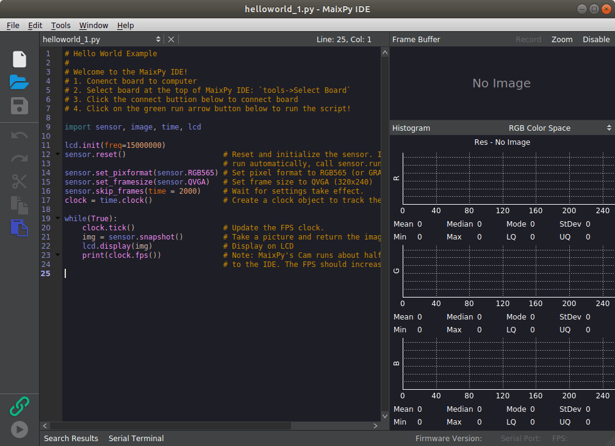Open the RGB Color Space dropdown
615x446 pixels.
tap(559, 128)
